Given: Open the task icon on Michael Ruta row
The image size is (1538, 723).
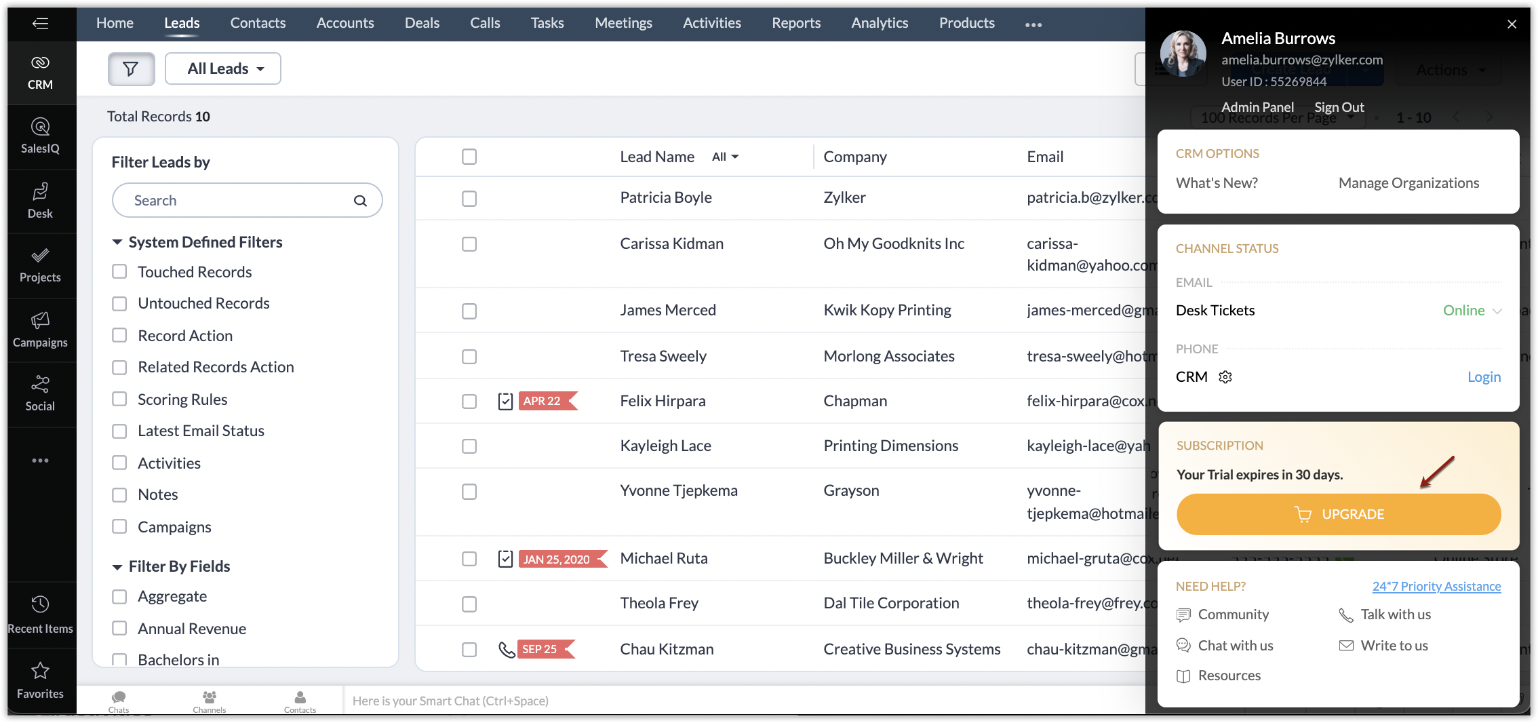Looking at the screenshot, I should (505, 559).
